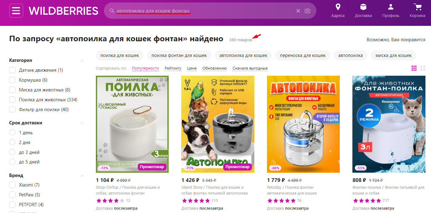The image size is (431, 213).
Task: Sort results by Цене
Action: [x=192, y=68]
